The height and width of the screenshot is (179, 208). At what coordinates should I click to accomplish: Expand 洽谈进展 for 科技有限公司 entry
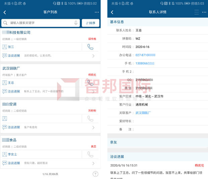click(93, 56)
